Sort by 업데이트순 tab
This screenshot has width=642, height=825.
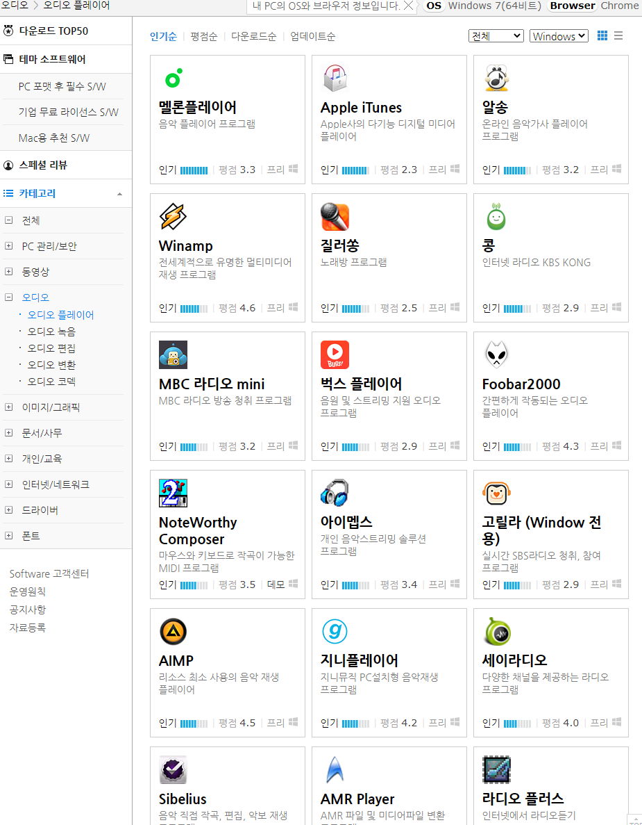click(312, 36)
